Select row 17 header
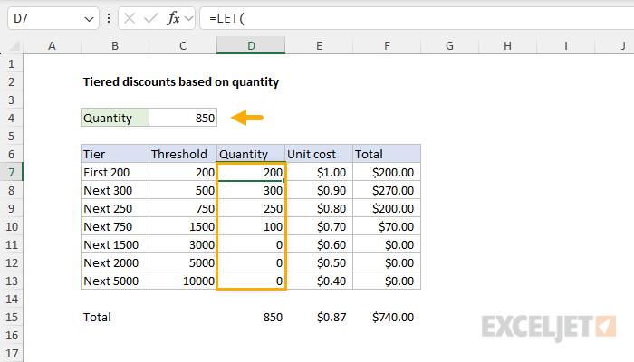634x362 pixels. click(x=11, y=354)
